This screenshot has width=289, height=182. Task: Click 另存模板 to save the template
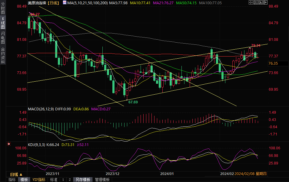[x=83, y=180]
